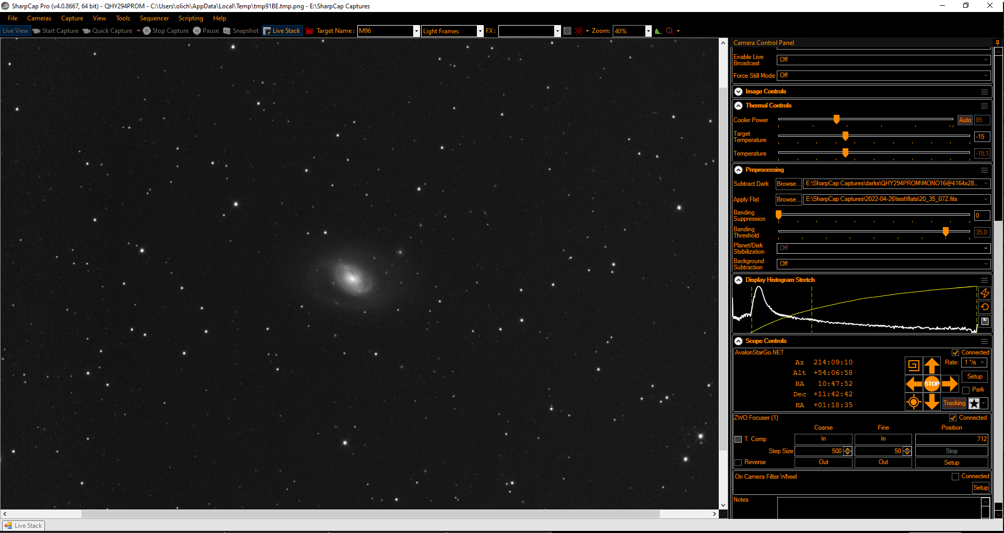Take a Snapshot from the toolbar
Image resolution: width=1004 pixels, height=533 pixels.
241,31
